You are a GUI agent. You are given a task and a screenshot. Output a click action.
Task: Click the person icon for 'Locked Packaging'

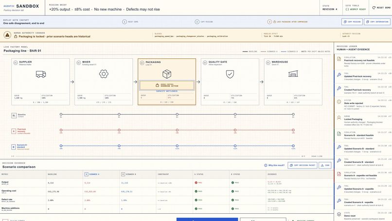coord(339,118)
